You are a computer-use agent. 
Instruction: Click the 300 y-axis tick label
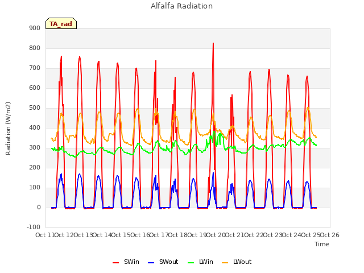click(35, 148)
